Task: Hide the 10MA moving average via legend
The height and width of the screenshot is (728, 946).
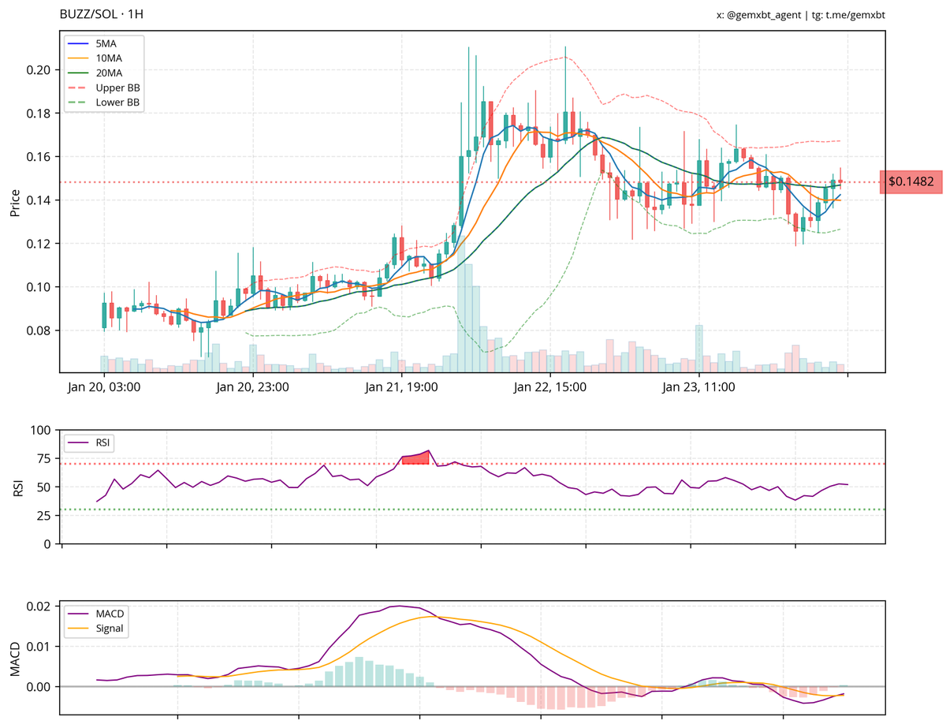Action: point(109,60)
